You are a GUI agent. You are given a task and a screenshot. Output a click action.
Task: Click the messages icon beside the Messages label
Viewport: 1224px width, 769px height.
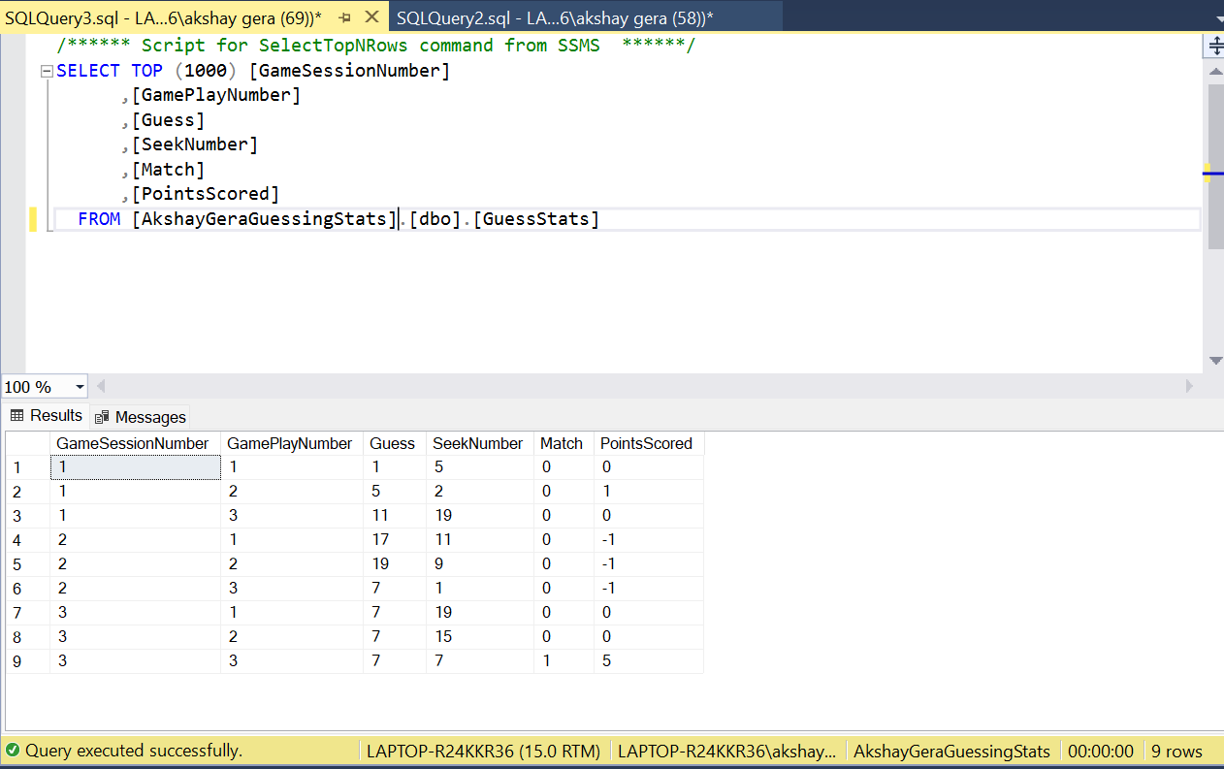tap(101, 417)
